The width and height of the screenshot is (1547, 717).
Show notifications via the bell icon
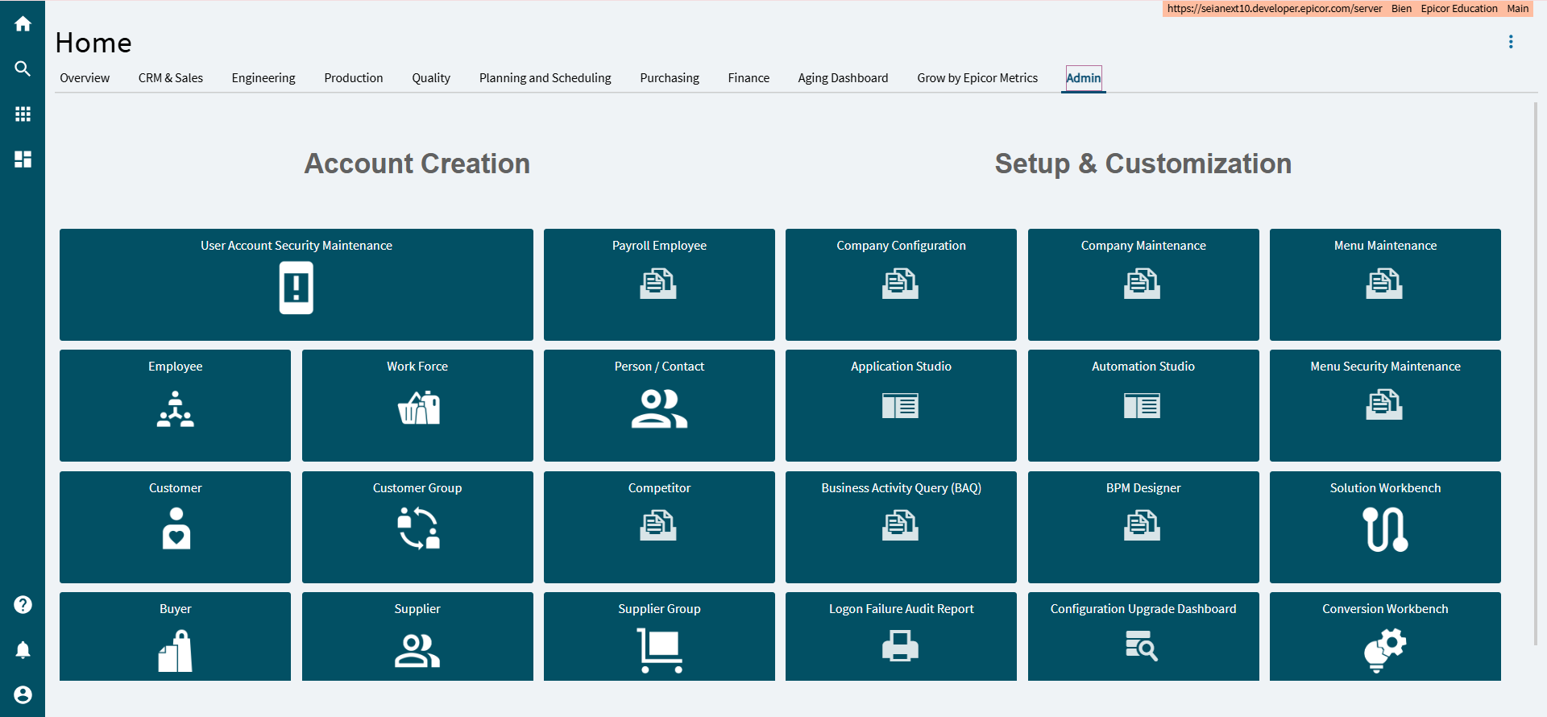pyautogui.click(x=23, y=650)
